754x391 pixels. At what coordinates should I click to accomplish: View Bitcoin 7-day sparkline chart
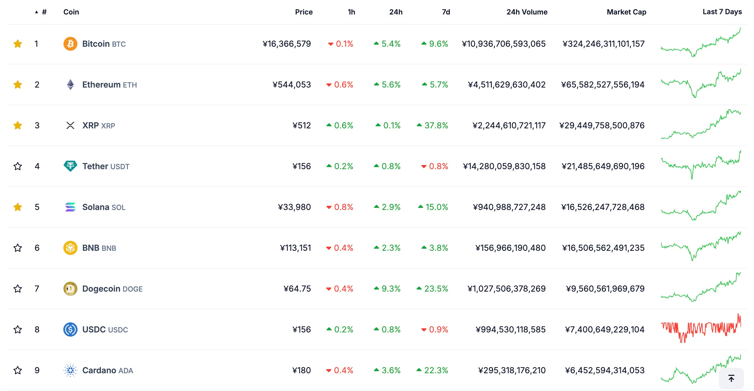(x=701, y=42)
